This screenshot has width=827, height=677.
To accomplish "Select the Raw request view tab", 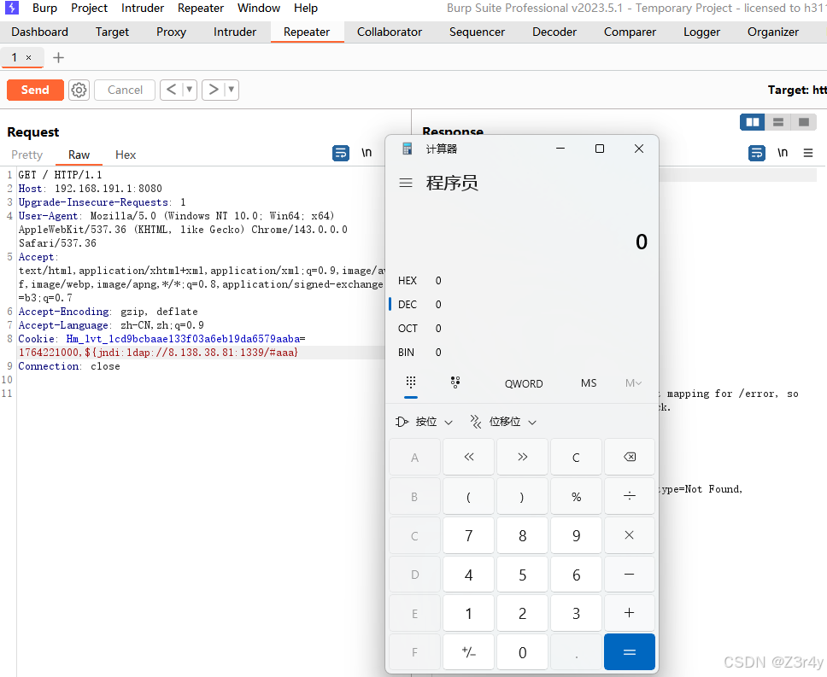I will pos(79,155).
